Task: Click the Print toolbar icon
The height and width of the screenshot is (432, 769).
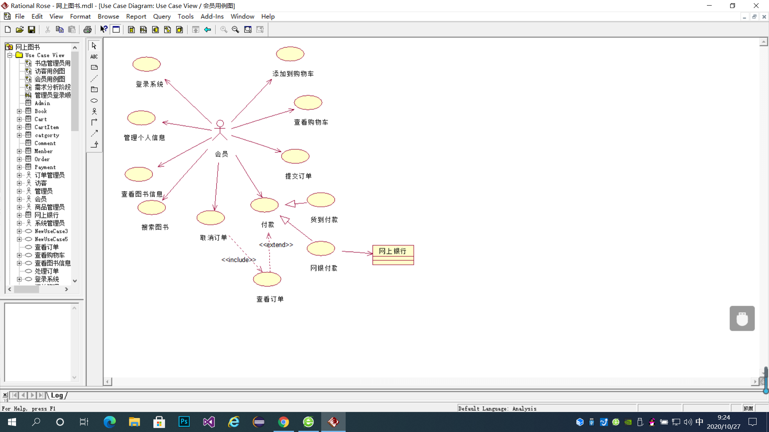Action: (87, 30)
